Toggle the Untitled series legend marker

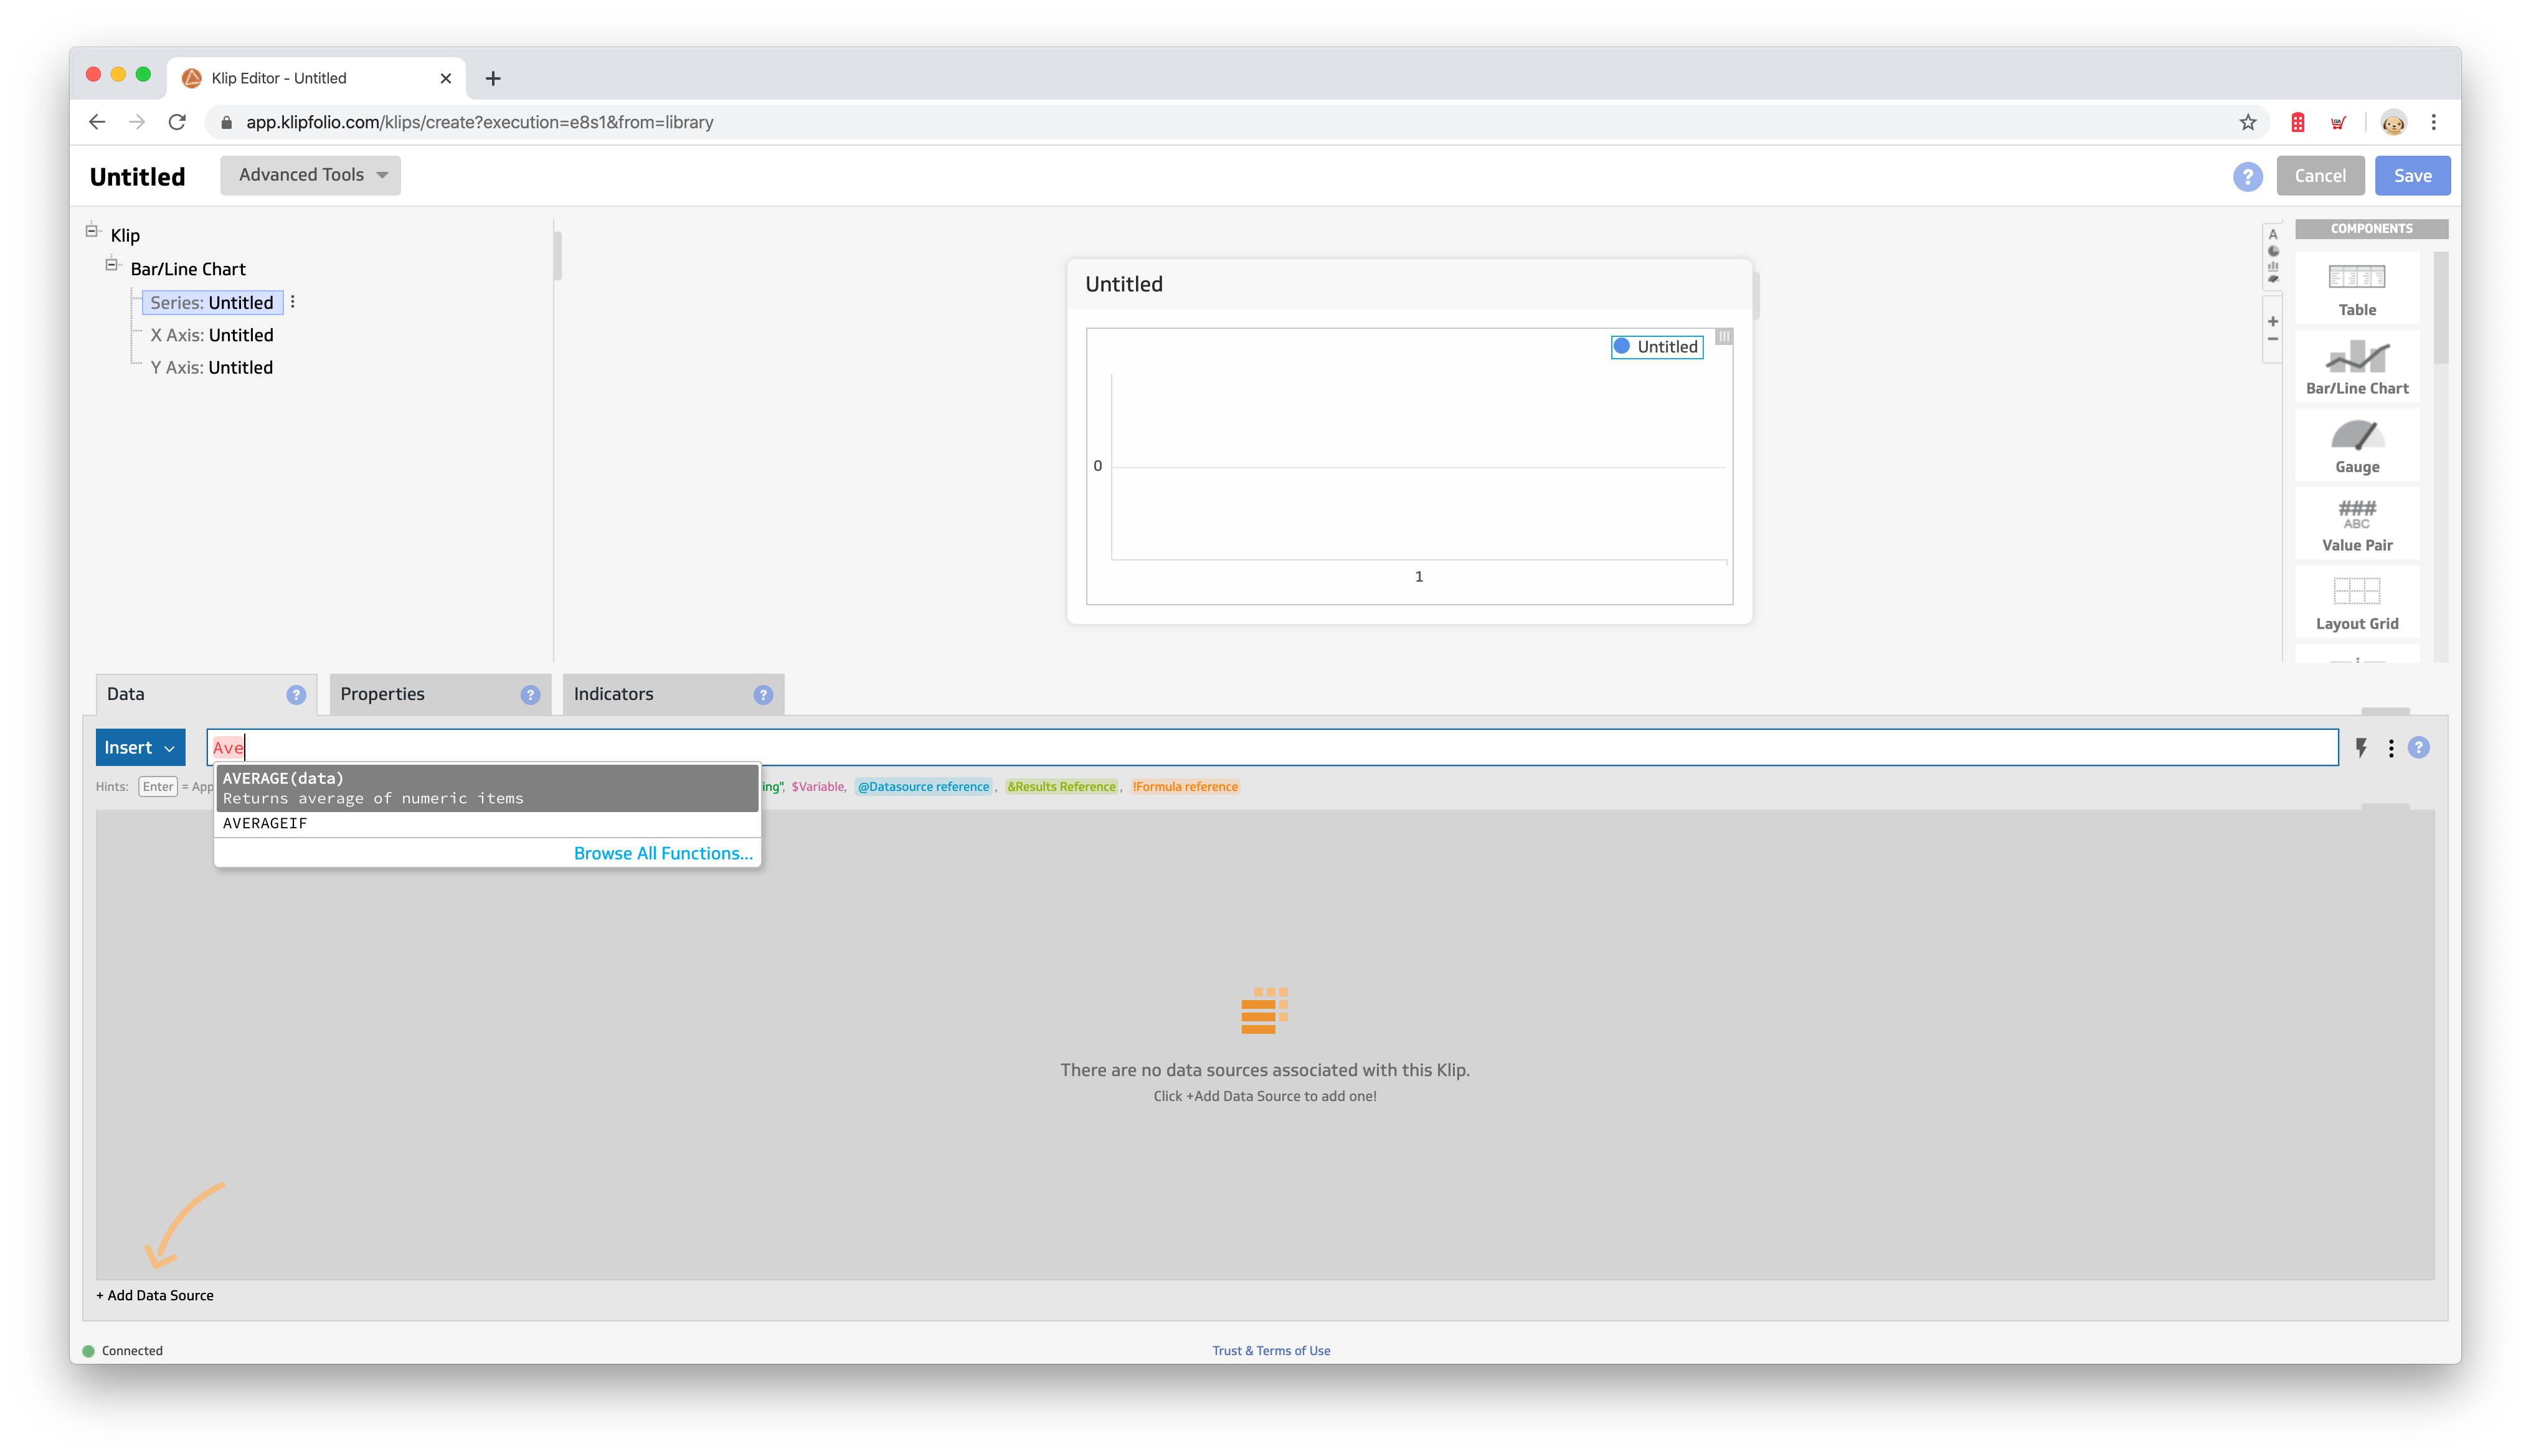tap(1621, 346)
